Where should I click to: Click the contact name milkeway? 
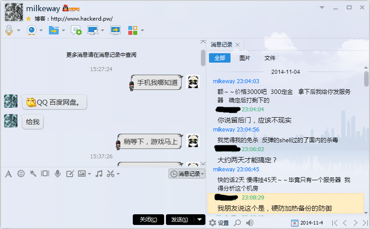43,8
